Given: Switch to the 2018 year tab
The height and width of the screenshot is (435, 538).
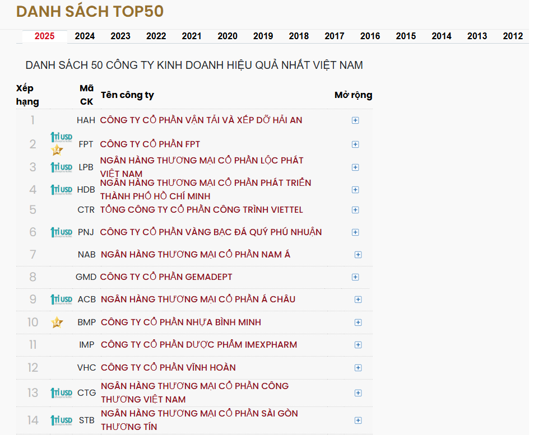Looking at the screenshot, I should (x=299, y=36).
